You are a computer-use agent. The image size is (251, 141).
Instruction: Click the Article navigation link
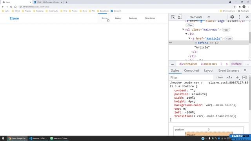tap(105, 18)
